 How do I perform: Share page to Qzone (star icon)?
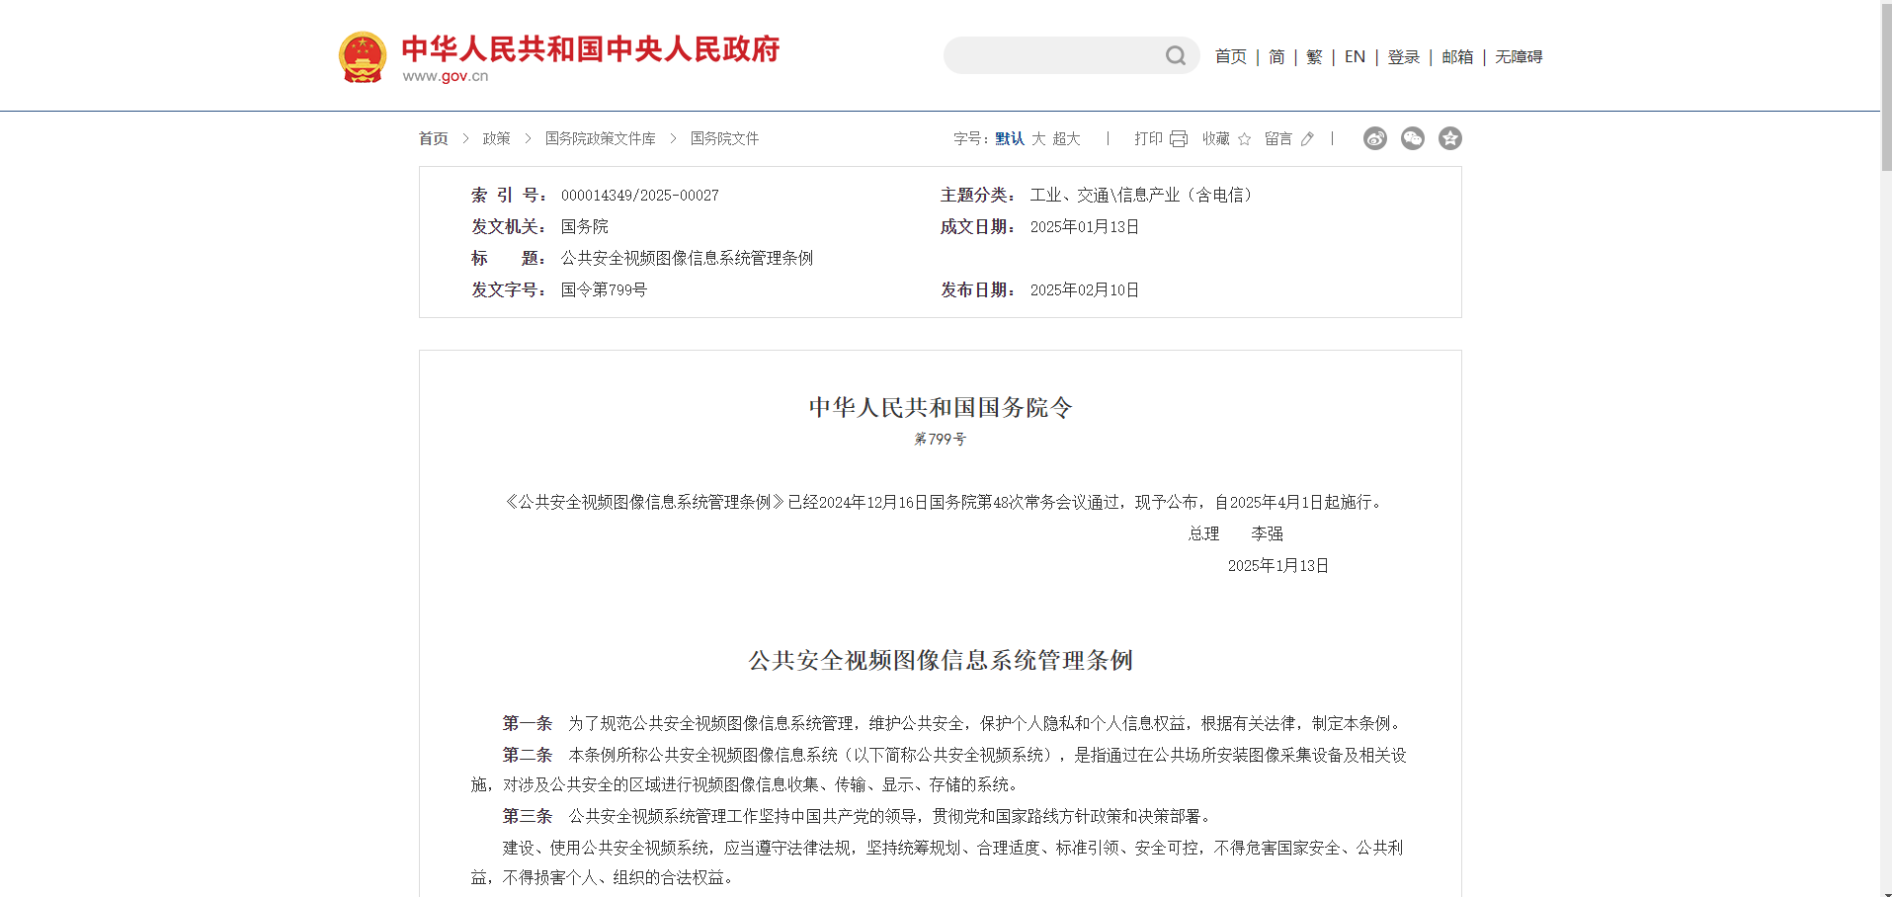click(x=1450, y=138)
